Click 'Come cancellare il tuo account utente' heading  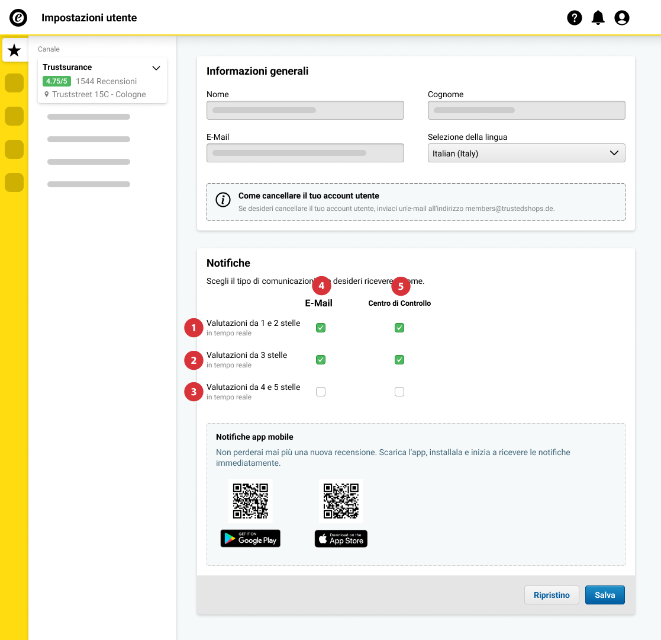point(308,196)
